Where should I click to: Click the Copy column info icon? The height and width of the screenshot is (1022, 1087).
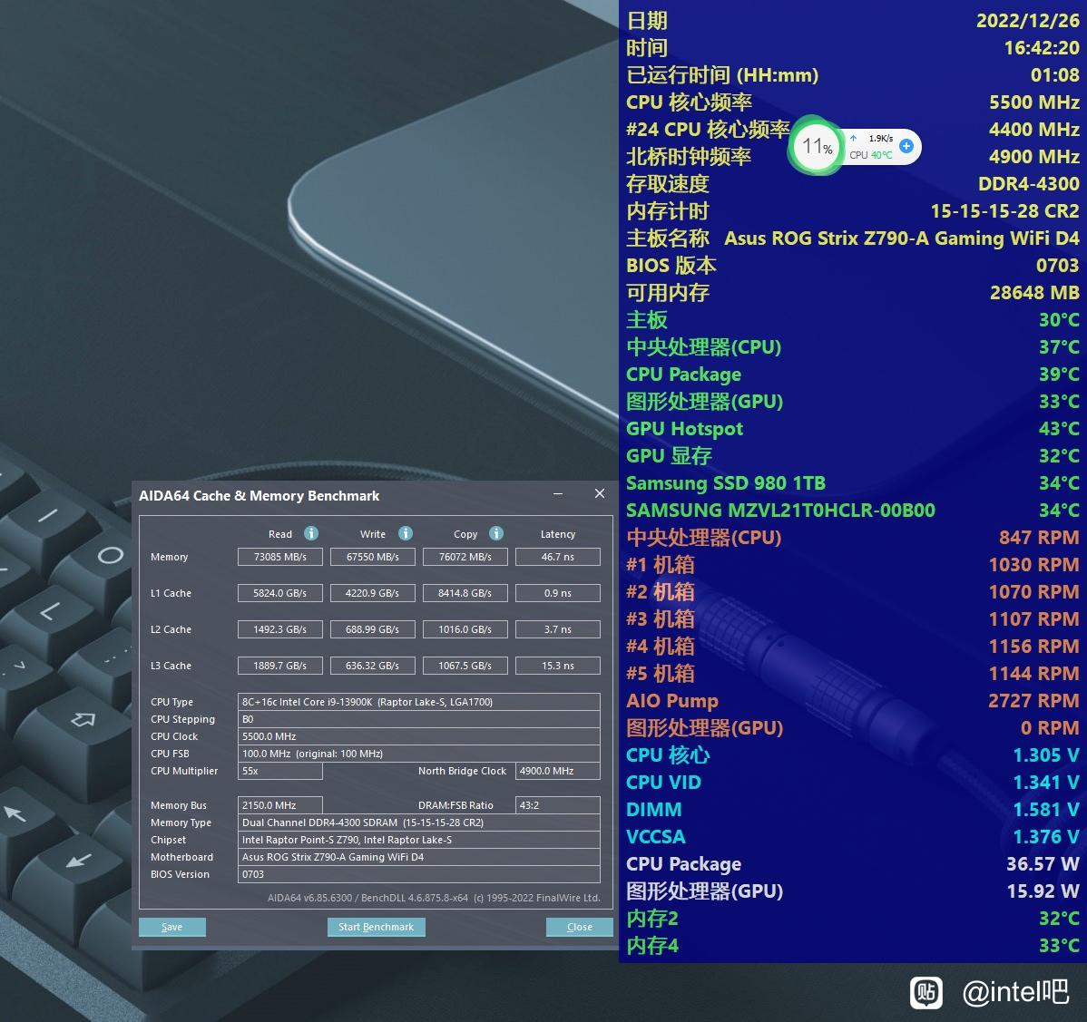pyautogui.click(x=496, y=533)
